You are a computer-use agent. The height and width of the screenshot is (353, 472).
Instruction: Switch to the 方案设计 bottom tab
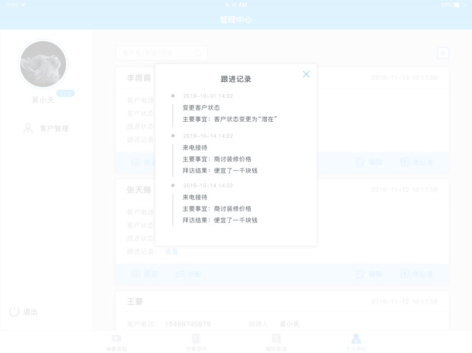196,342
